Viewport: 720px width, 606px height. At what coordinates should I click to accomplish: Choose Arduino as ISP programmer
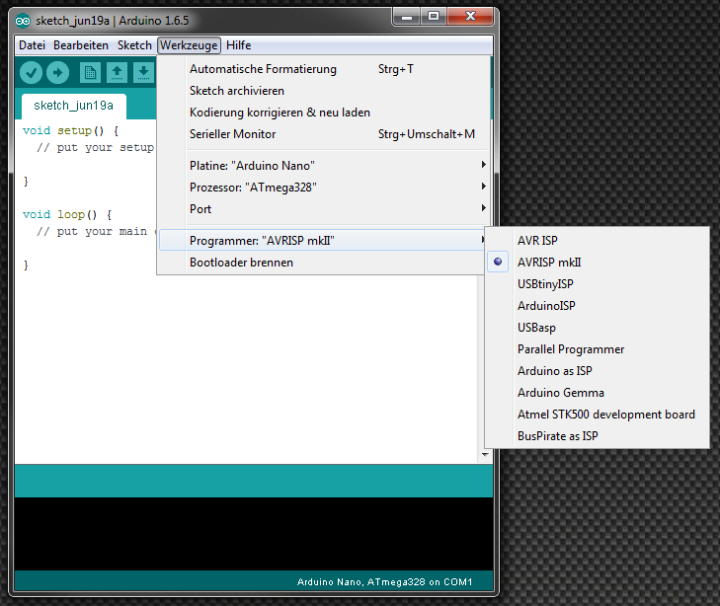coord(597,371)
